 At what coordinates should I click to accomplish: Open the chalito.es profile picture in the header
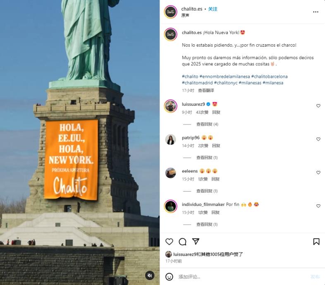click(x=171, y=12)
